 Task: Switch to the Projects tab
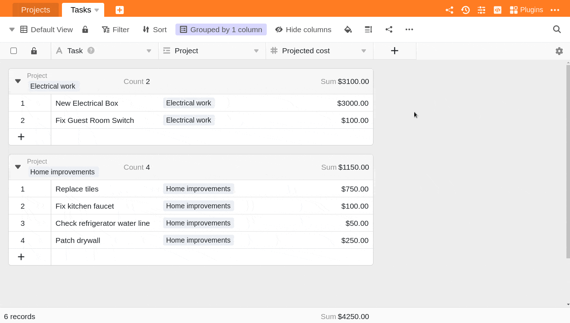coord(35,10)
